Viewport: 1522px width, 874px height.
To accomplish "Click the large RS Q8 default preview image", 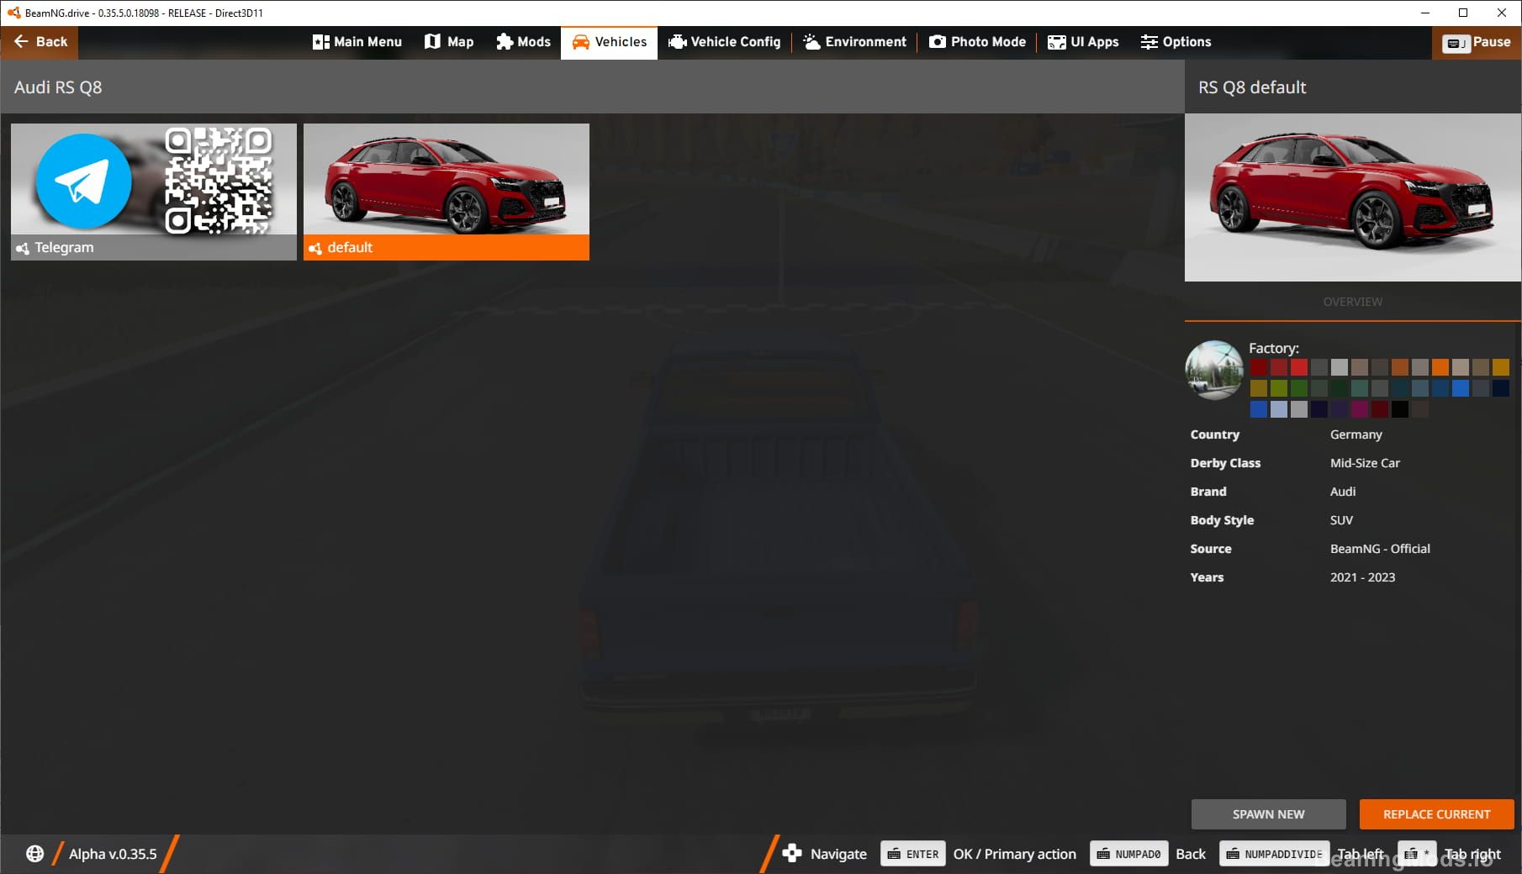I will point(1353,197).
